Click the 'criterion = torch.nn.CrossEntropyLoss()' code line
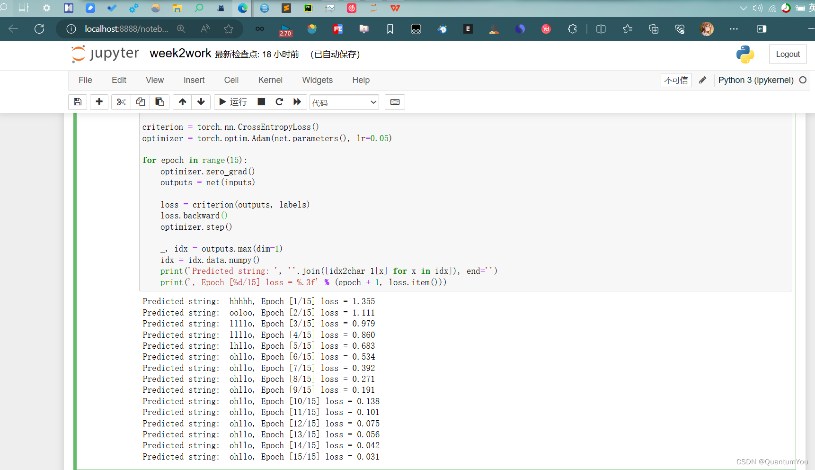The image size is (815, 470). [x=230, y=127]
